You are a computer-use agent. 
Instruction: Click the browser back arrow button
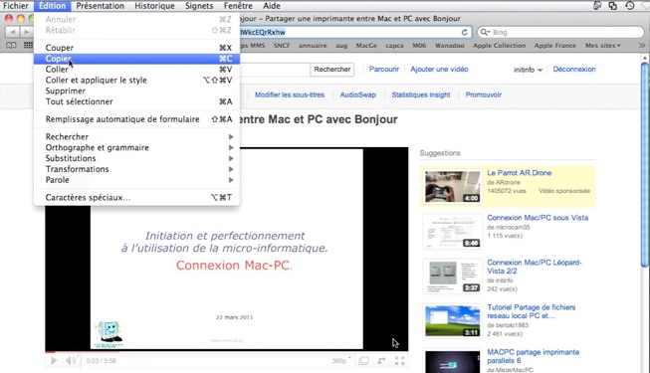tap(12, 32)
